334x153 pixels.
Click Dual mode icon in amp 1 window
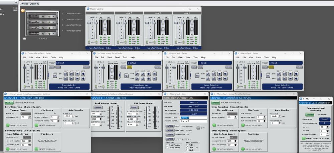pyautogui.click(x=55, y=76)
